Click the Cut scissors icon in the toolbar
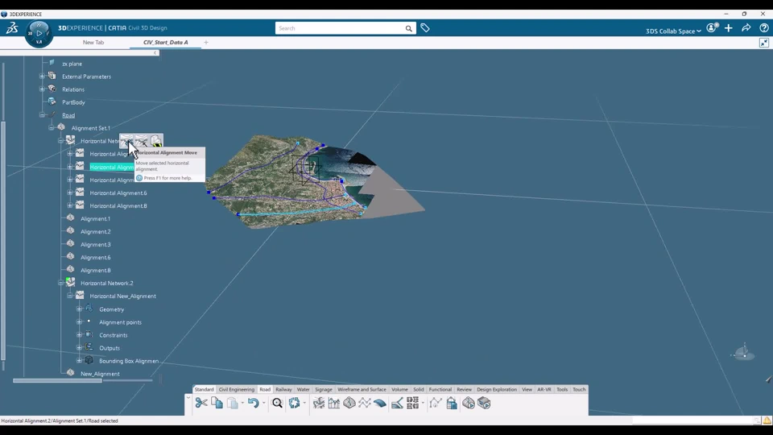 pyautogui.click(x=201, y=403)
